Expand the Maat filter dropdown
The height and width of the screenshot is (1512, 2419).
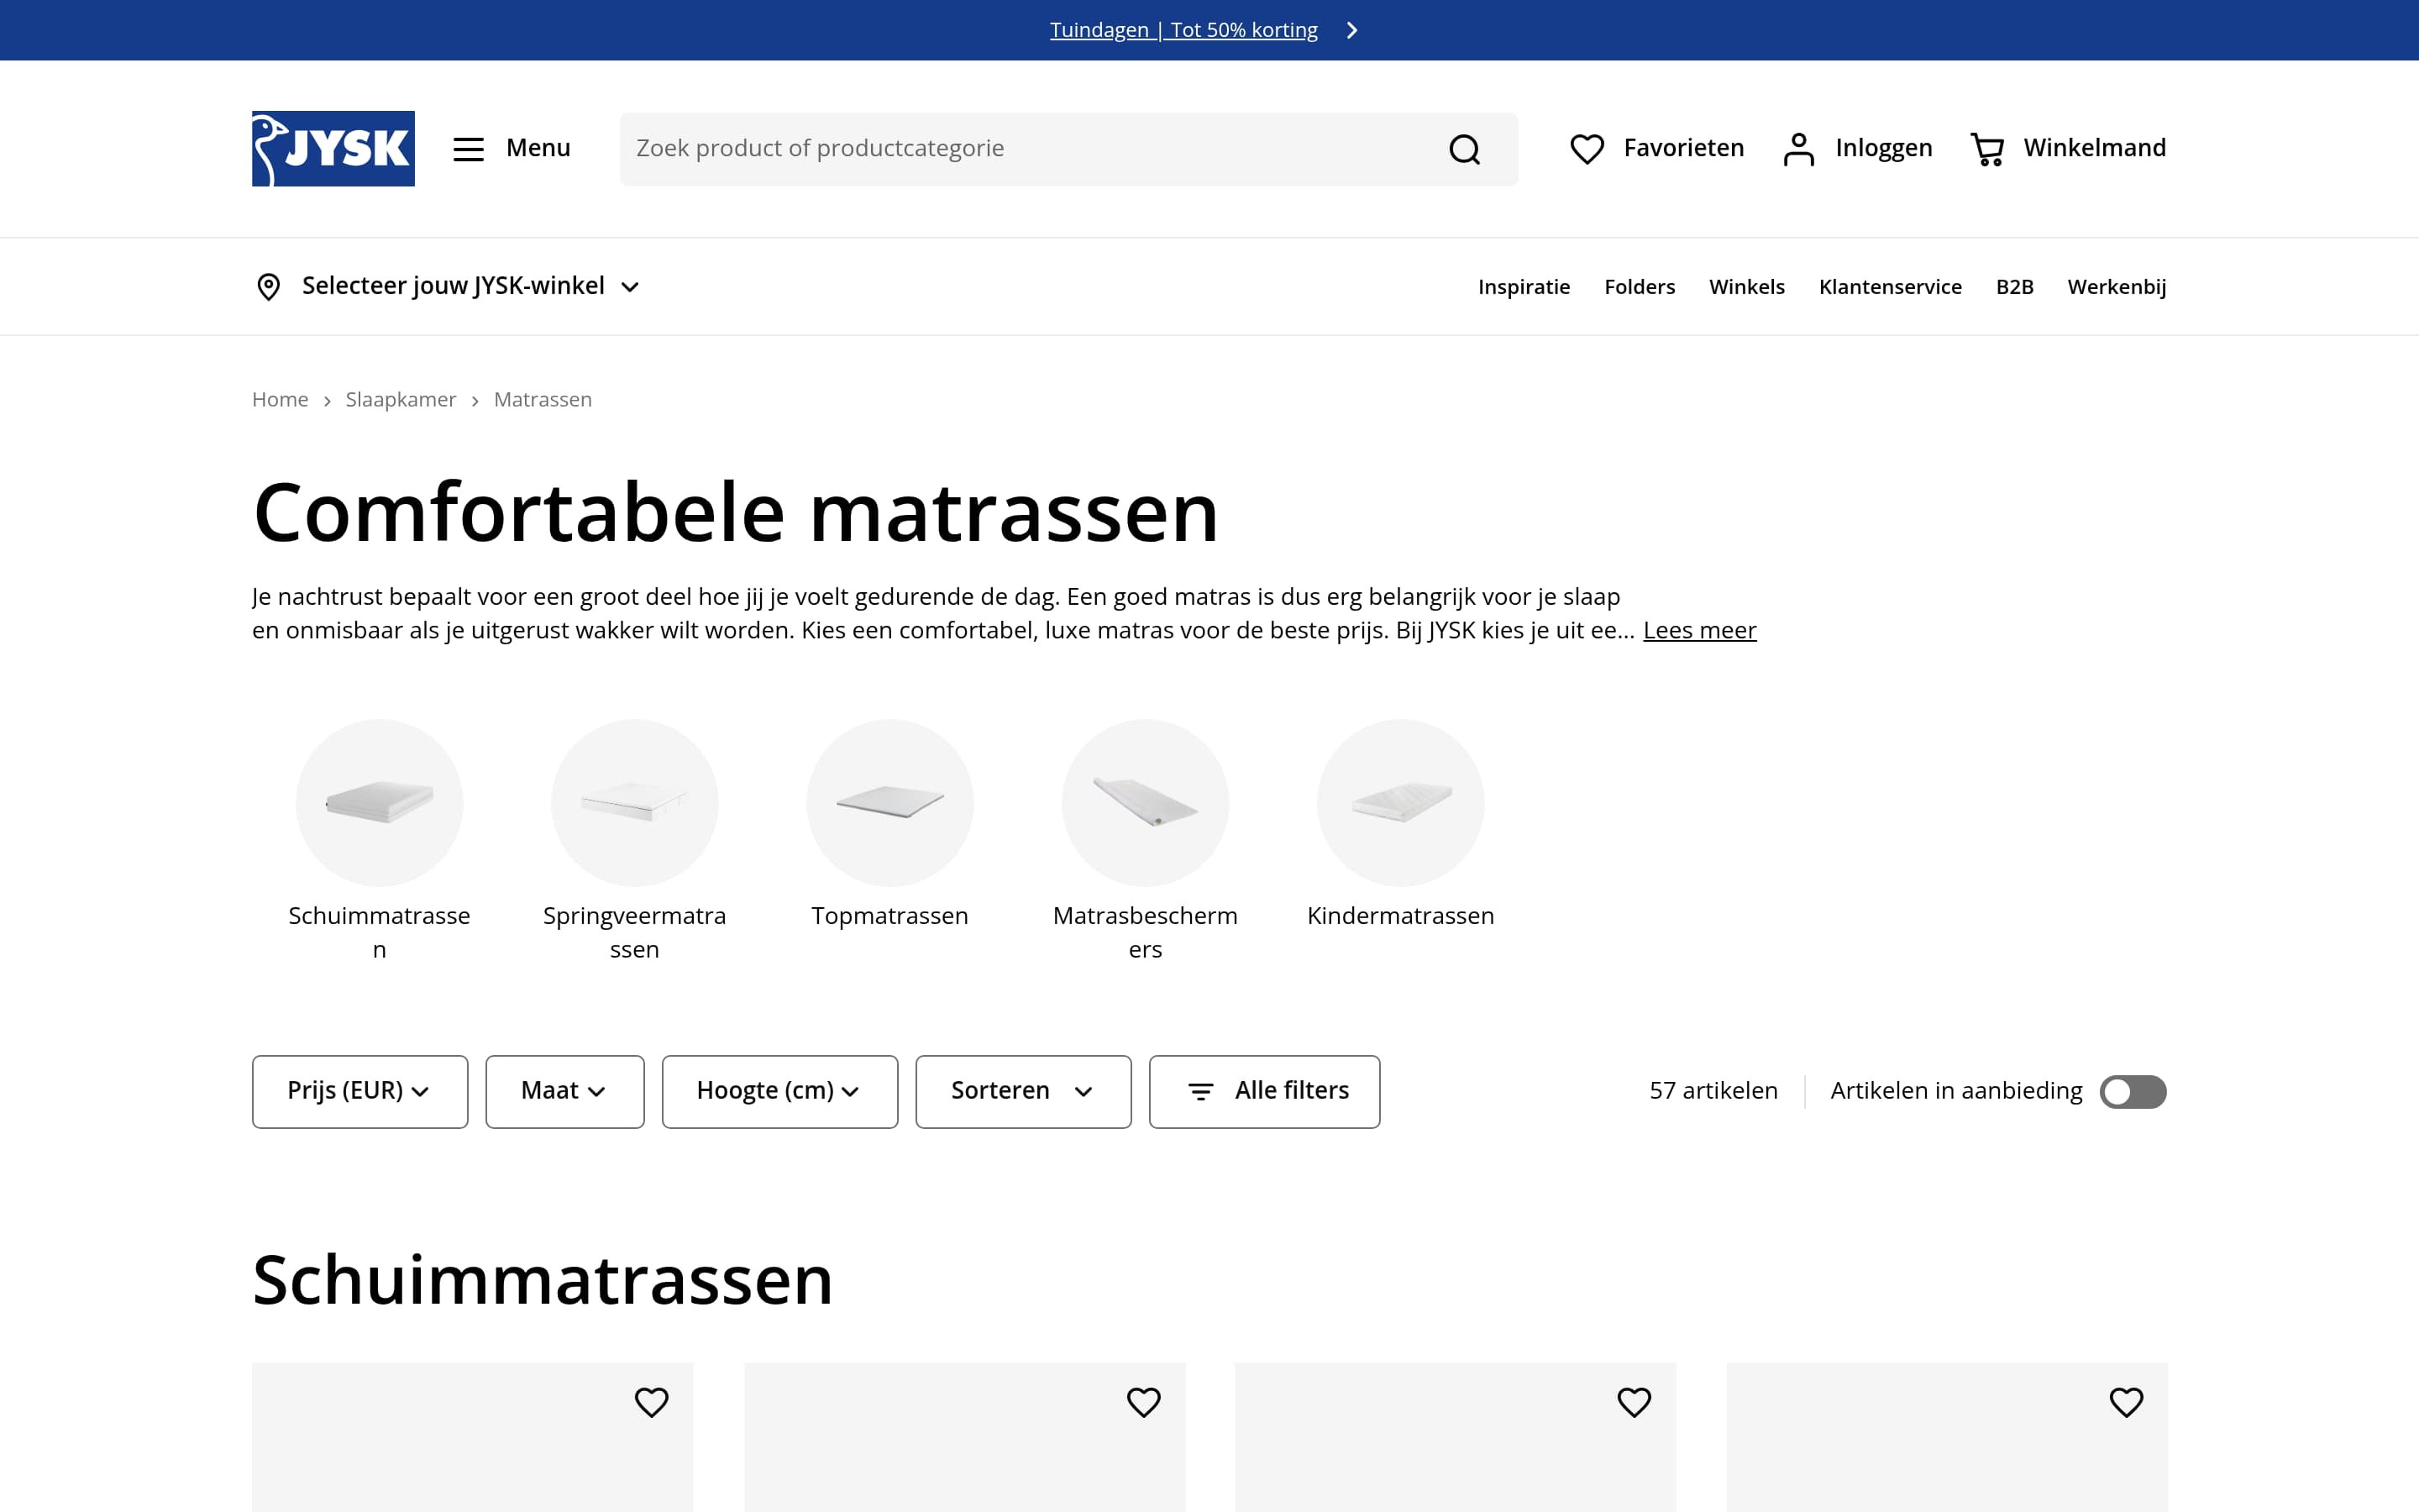pyautogui.click(x=564, y=1091)
